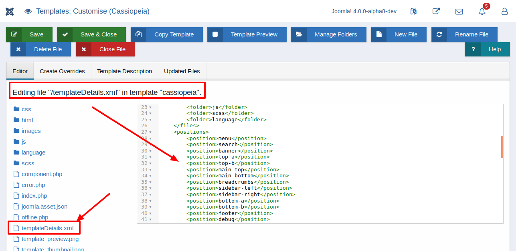Viewport: 516px width, 251px height.
Task: Switch to the Editor tab
Action: [x=20, y=71]
